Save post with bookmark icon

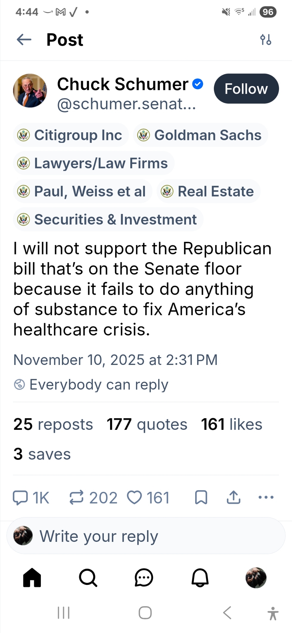point(201,497)
